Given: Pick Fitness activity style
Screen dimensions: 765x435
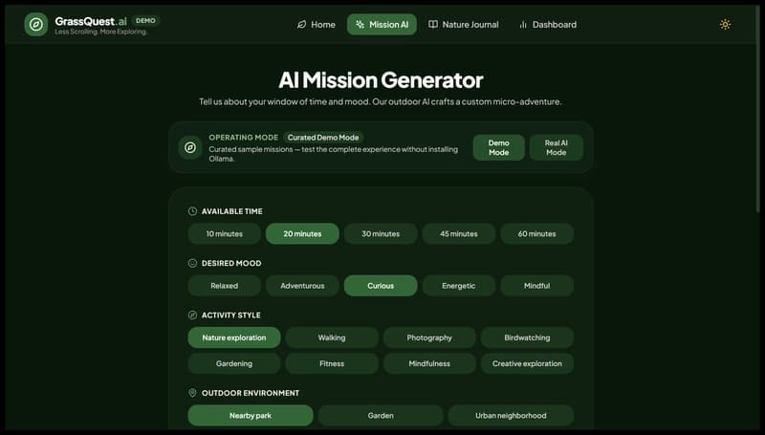Looking at the screenshot, I should (332, 364).
